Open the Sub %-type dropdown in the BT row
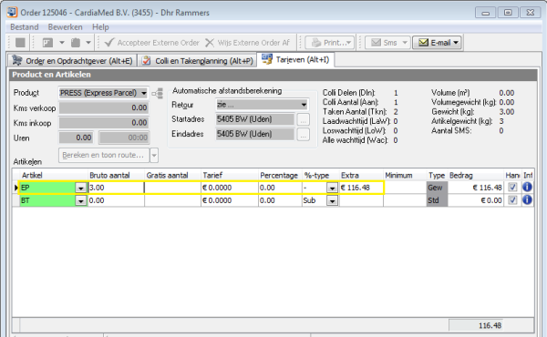This screenshot has height=337, width=547. click(332, 200)
